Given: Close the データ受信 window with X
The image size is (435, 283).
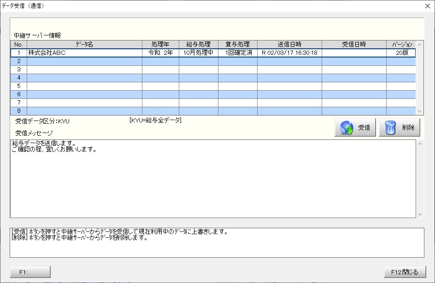Looking at the screenshot, I should click(428, 6).
